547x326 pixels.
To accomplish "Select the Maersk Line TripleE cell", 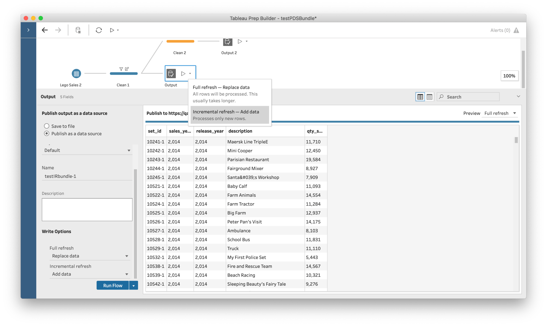I will [x=265, y=142].
